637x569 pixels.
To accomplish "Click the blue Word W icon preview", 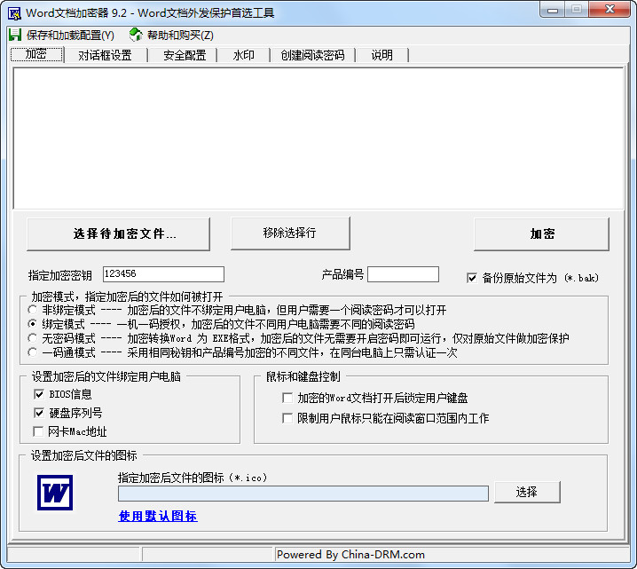I will 55,493.
